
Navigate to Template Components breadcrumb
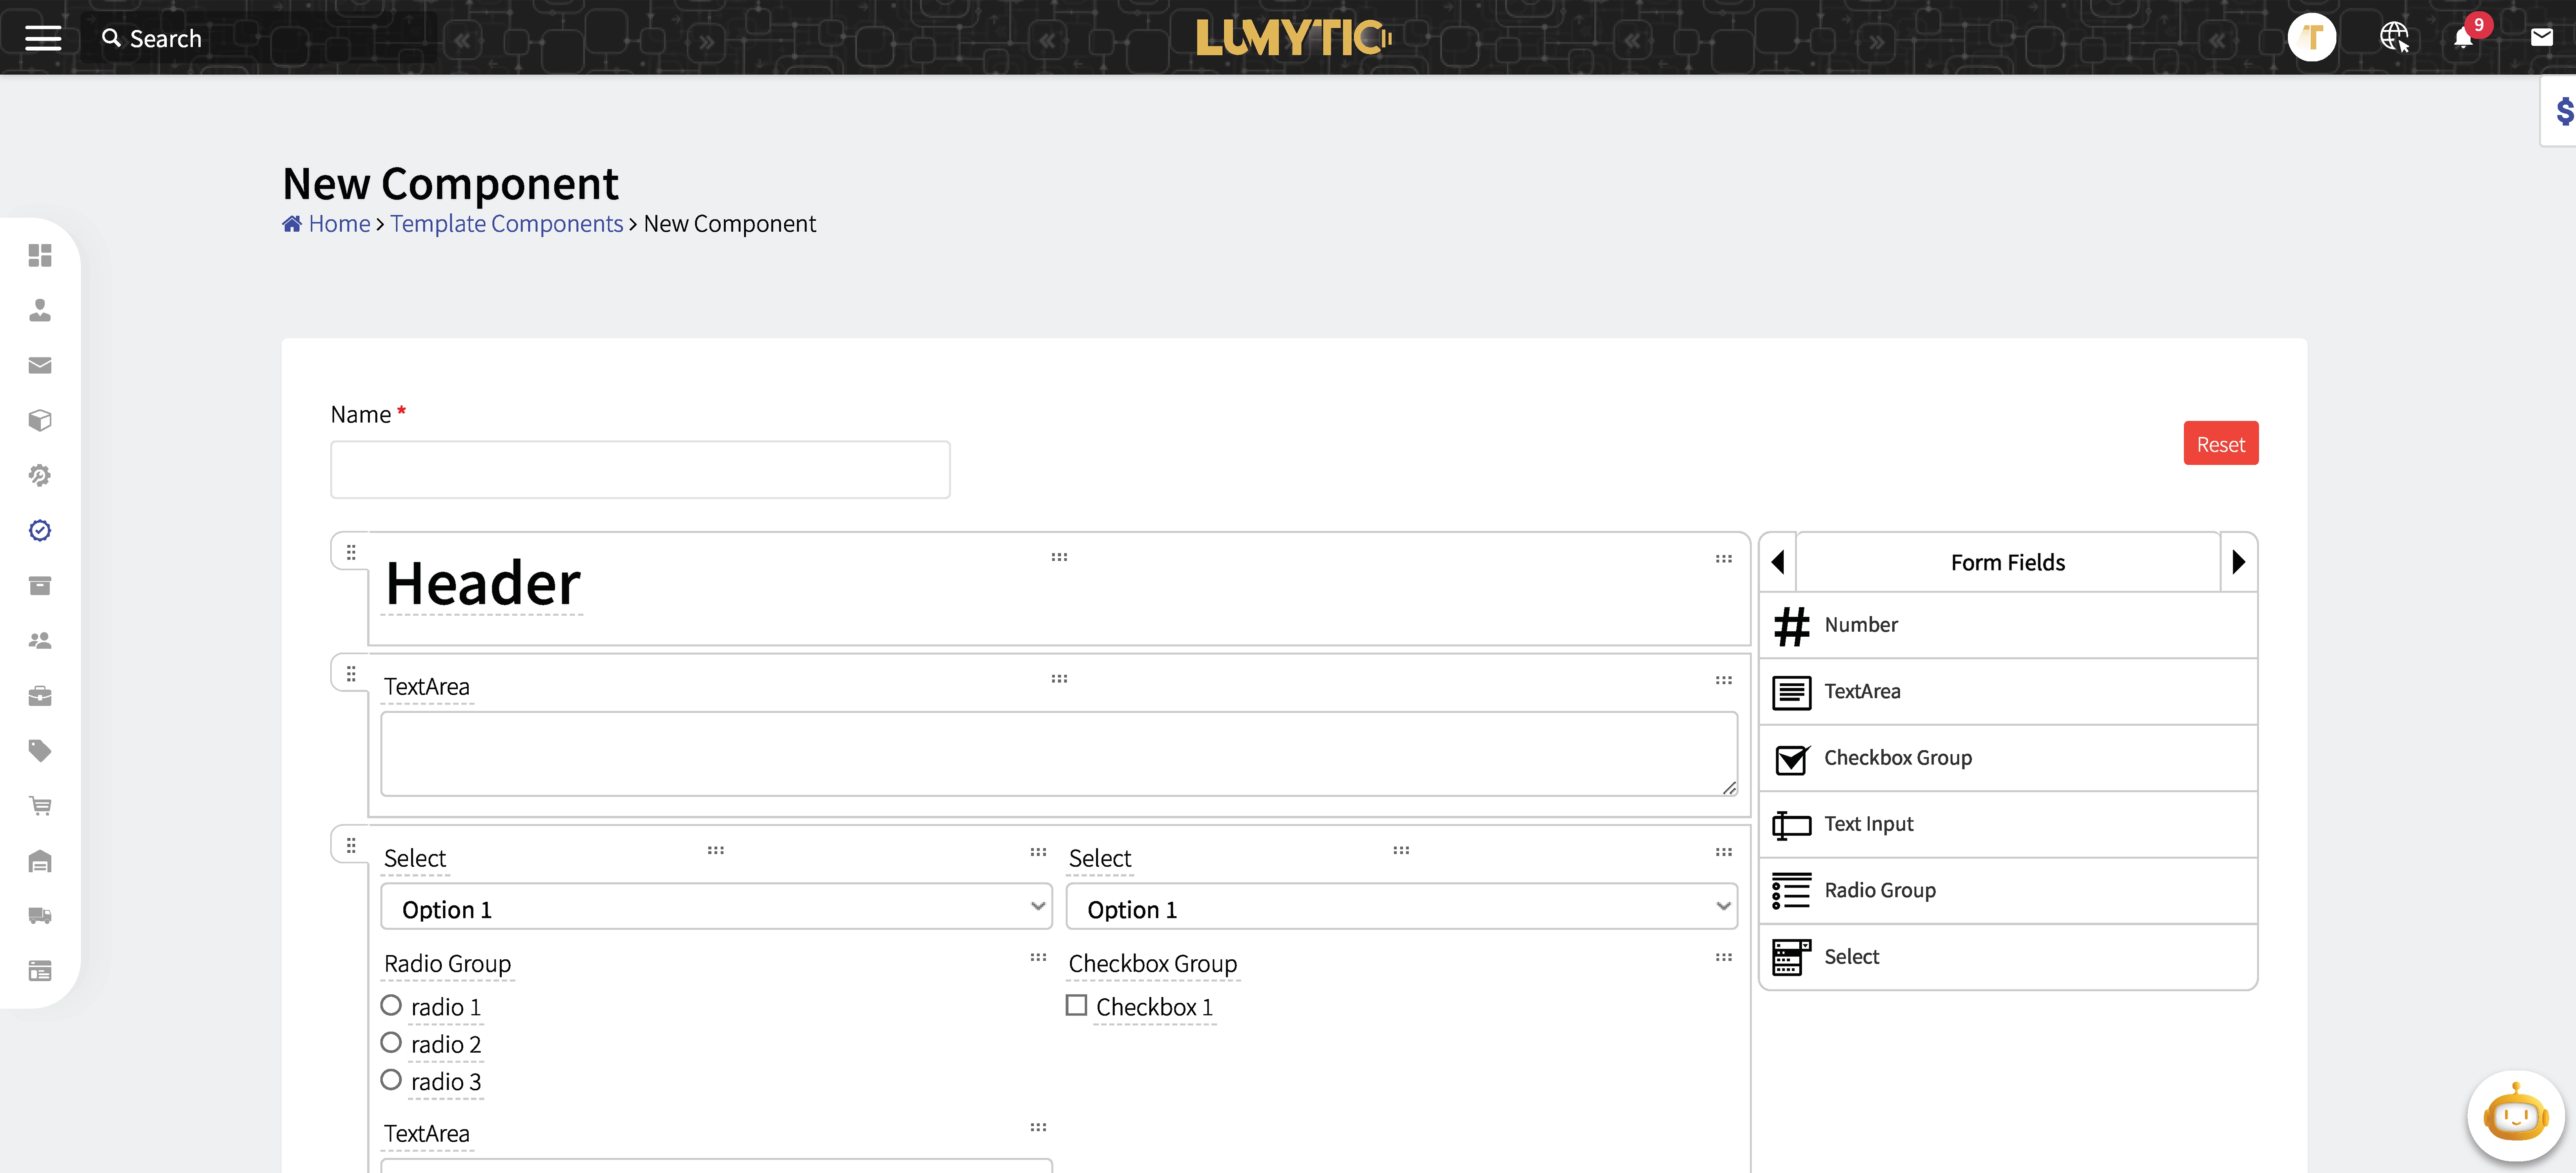point(506,223)
